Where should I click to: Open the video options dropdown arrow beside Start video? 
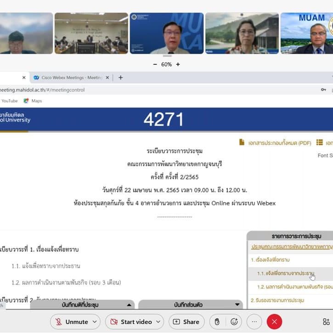pos(158,322)
